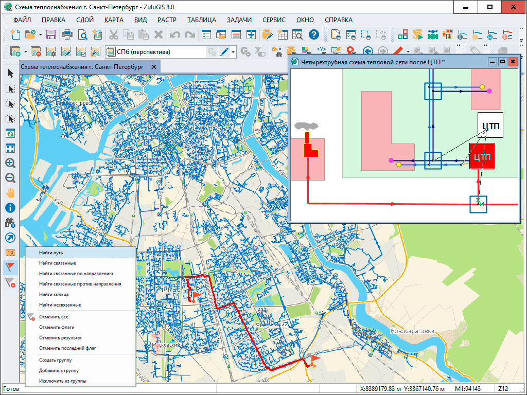This screenshot has width=527, height=395.
Task: Toggle the layer edit pencil button
Action: [x=224, y=52]
